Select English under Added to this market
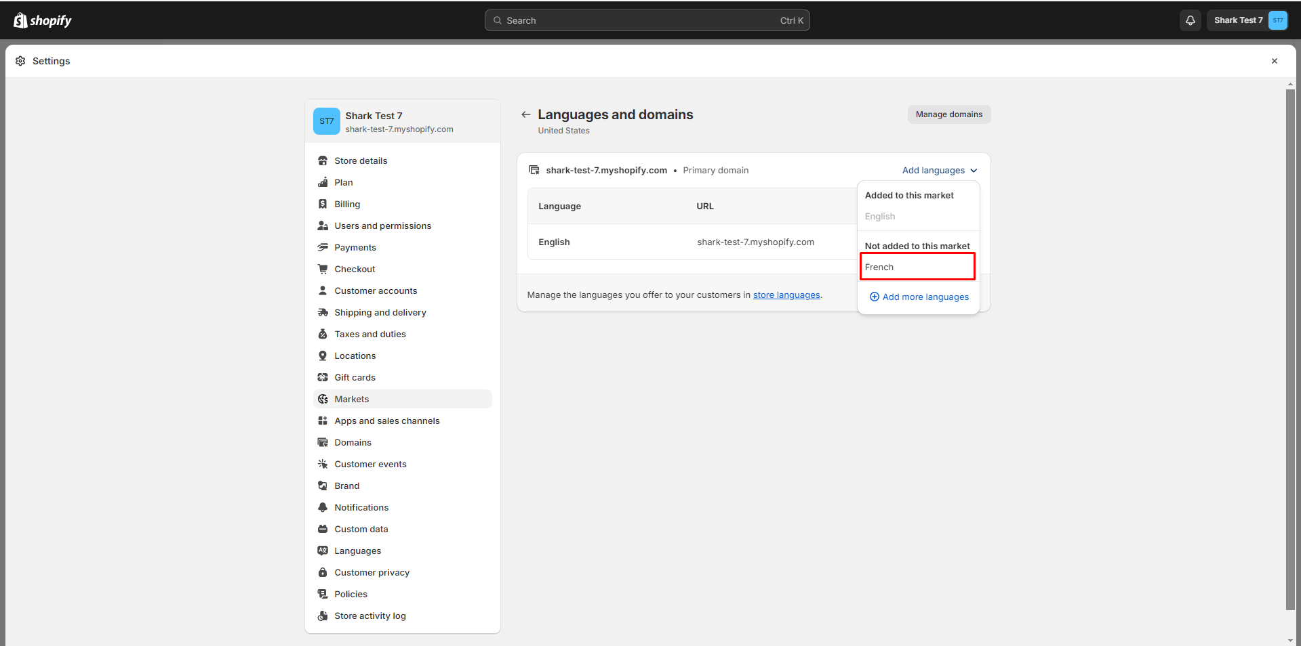The width and height of the screenshot is (1301, 646). 879,216
